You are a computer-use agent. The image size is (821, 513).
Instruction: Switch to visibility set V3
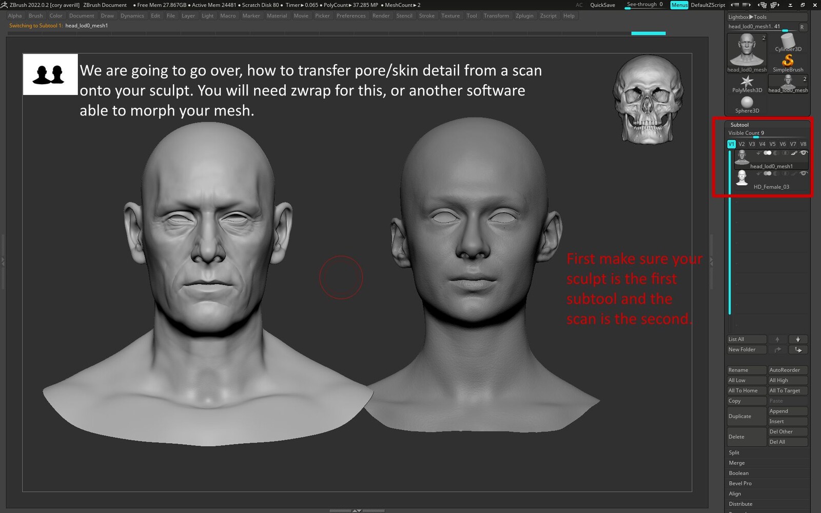(752, 144)
